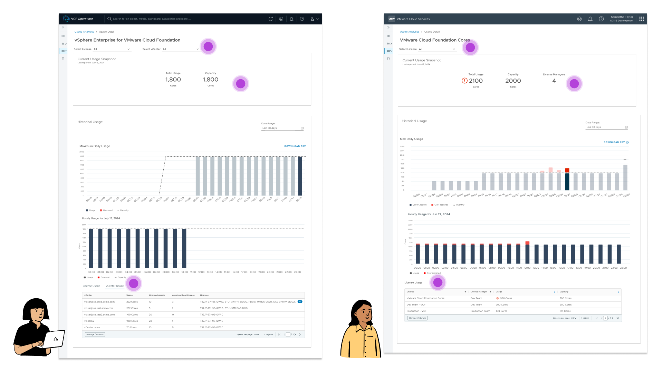Click the help icon in VCF Operations header
This screenshot has height=372, width=663.
tap(302, 19)
